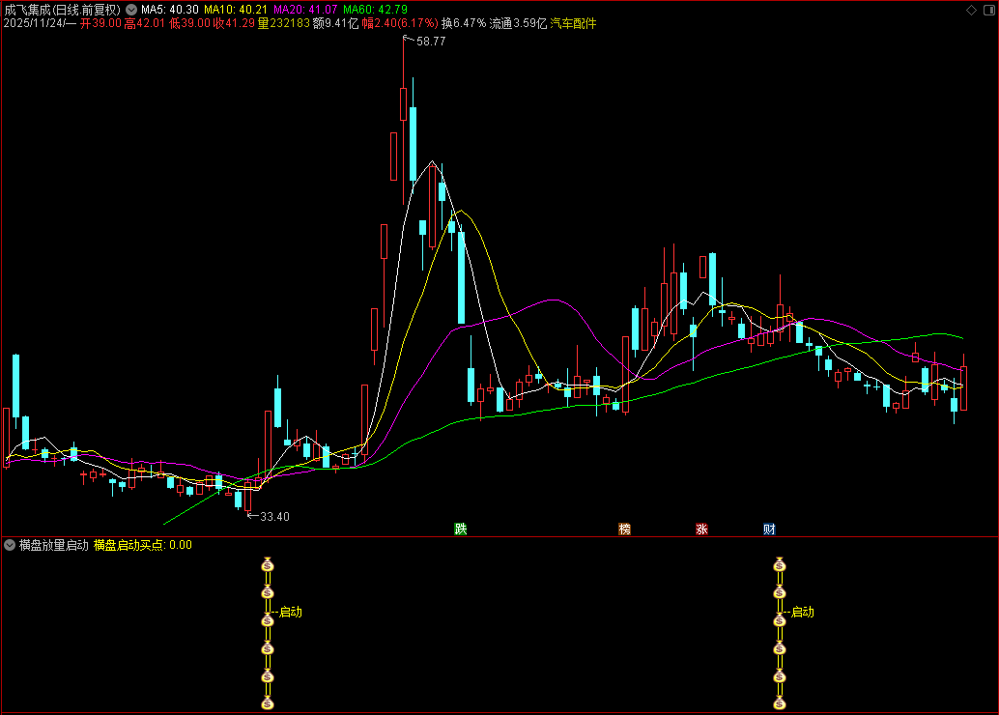The height and width of the screenshot is (715, 999).
Task: Click the low price 低39.00
Action: pos(190,23)
